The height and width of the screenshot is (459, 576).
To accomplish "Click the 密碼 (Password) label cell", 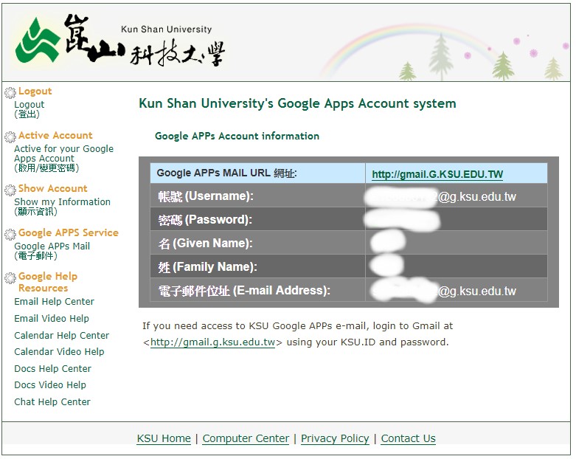I will coord(258,219).
